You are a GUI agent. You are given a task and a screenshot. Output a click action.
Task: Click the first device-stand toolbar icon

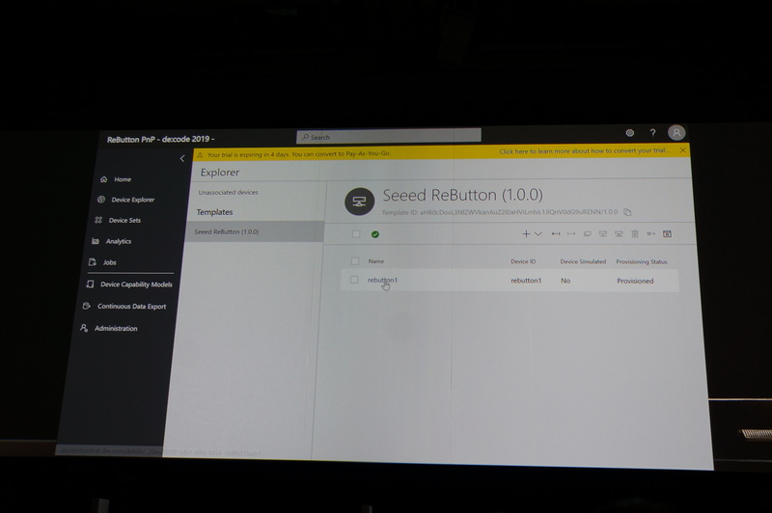[x=602, y=234]
